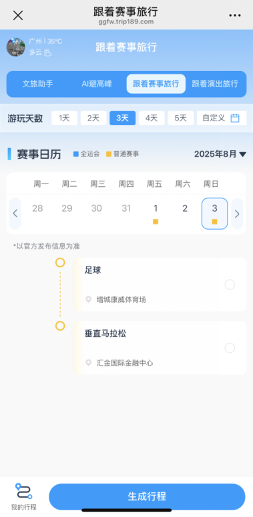Switch to the 文旅助手 tab
This screenshot has width=253, height=517.
[38, 84]
